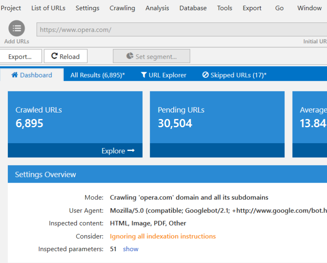Viewport: 327px width, 263px height.
Task: Click the Set segment... button
Action: coord(151,56)
